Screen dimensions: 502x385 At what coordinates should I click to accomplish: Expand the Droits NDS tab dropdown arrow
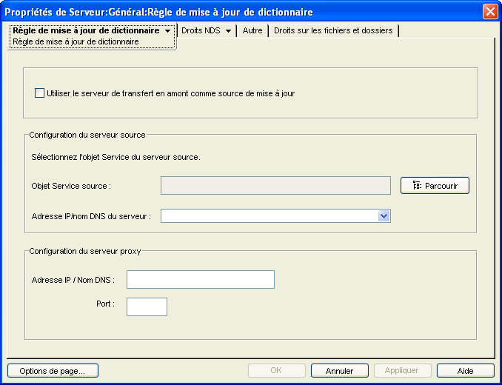[228, 31]
